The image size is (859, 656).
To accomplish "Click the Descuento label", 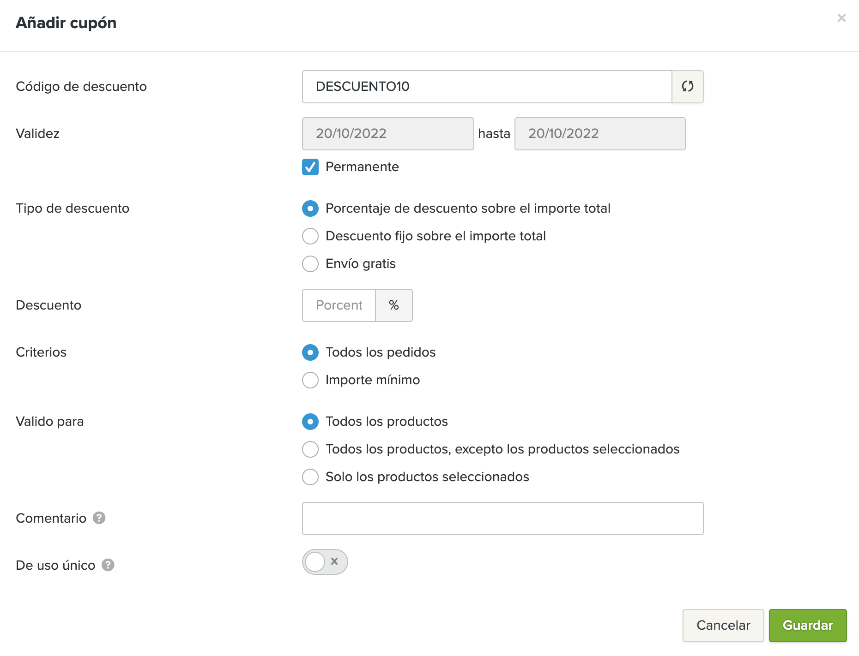I will click(x=48, y=305).
